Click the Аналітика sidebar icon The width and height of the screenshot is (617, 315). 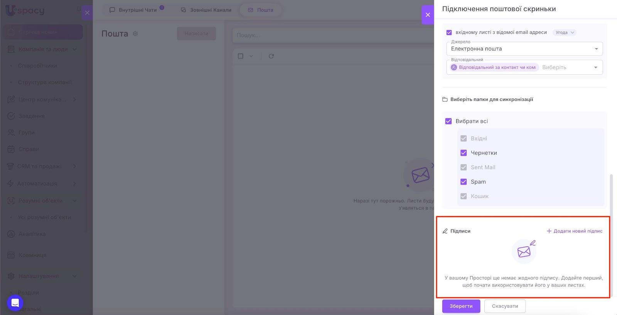point(11,234)
